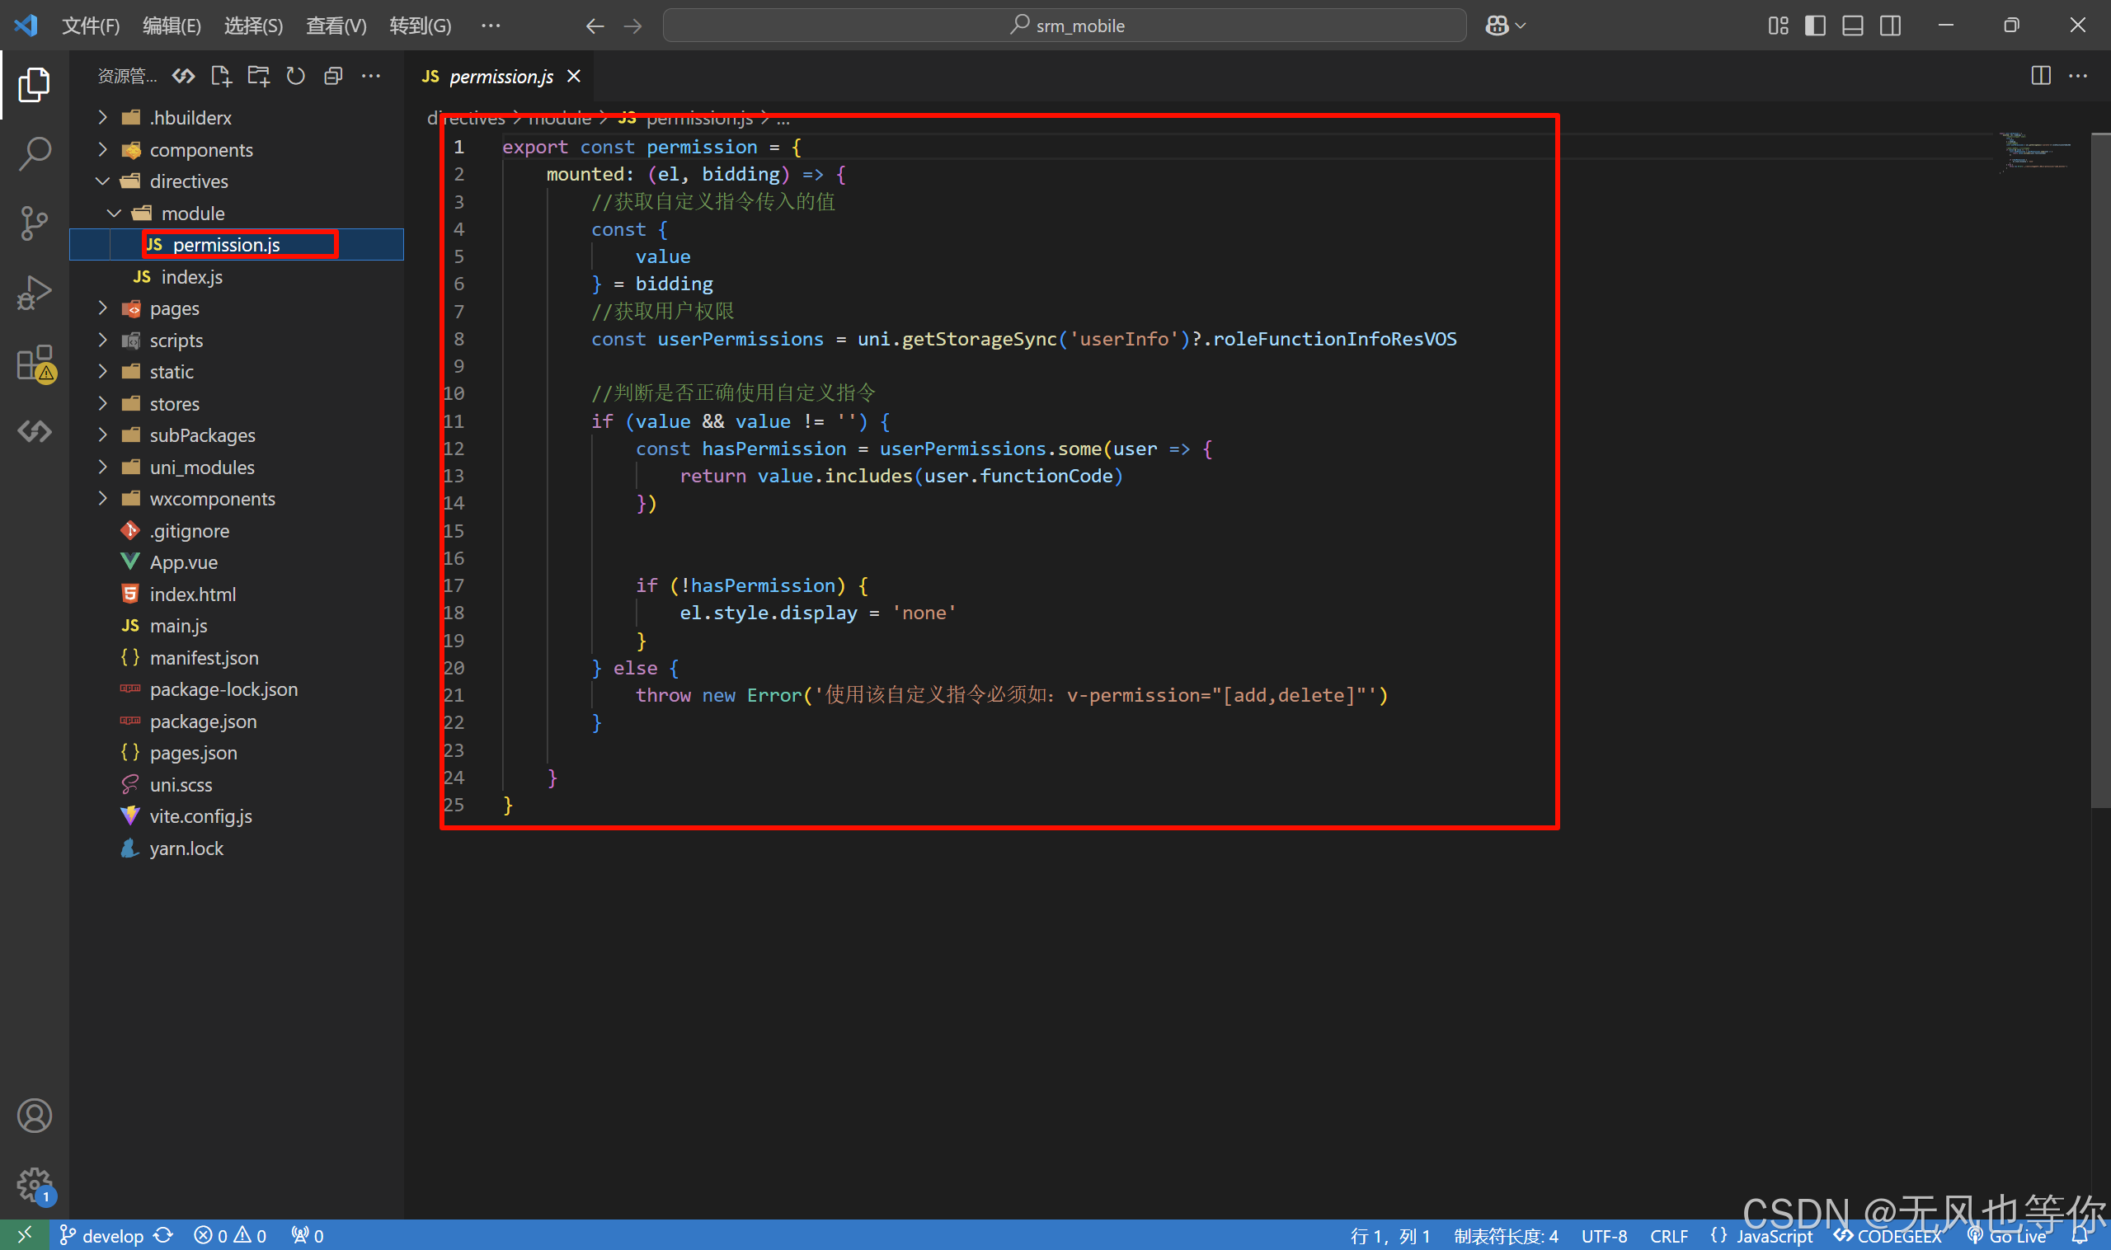
Task: Click the editor vertical scrollbar
Action: click(x=2101, y=470)
